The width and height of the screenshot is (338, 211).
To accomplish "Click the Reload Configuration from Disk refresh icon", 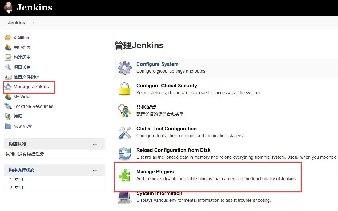I will [124, 154].
